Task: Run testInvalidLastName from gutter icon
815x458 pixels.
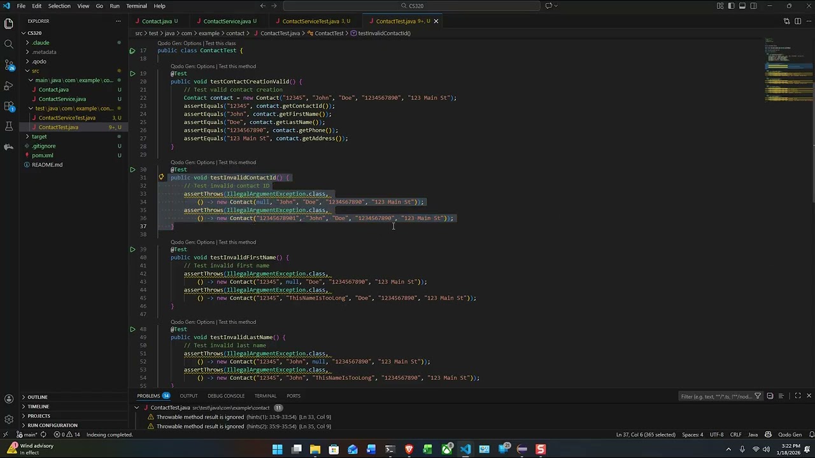Action: point(132,330)
